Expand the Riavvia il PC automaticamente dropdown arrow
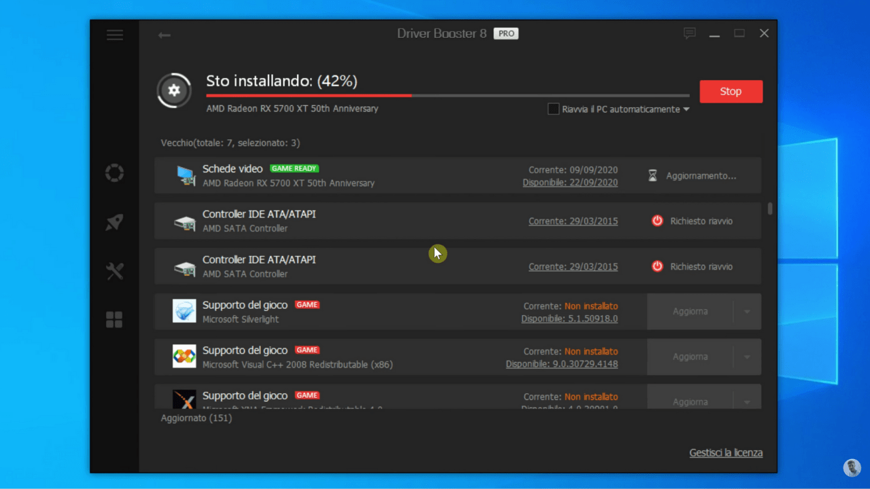870x489 pixels. [x=686, y=109]
